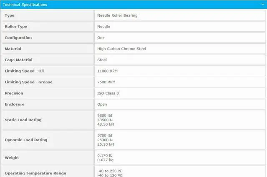This screenshot has height=177, width=267.
Task: Collapse the Technical Specifications panel
Action: pyautogui.click(x=261, y=5)
